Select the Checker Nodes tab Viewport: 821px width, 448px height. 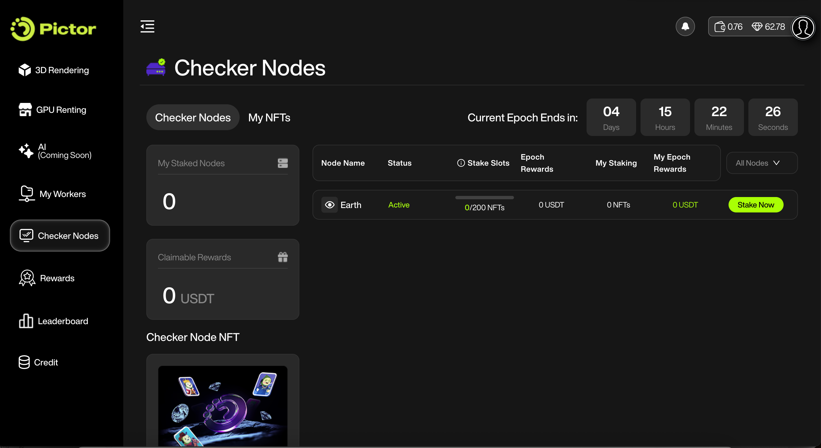click(x=193, y=117)
